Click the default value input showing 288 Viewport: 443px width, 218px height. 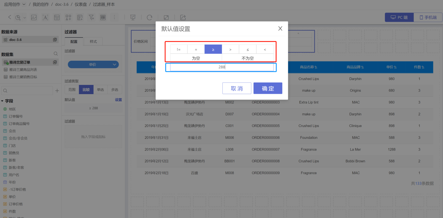pyautogui.click(x=221, y=67)
